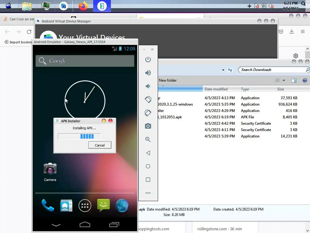Viewport: 310px width, 233px height.
Task: Open emulator extended controls three dots
Action: [148, 193]
